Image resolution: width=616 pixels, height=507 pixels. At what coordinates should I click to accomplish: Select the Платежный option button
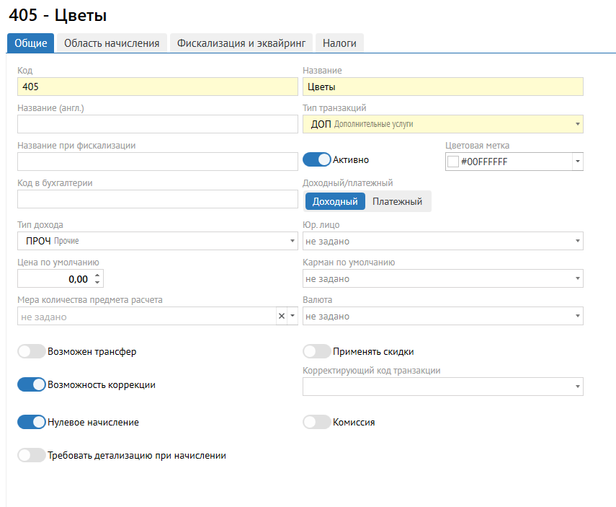tap(397, 202)
